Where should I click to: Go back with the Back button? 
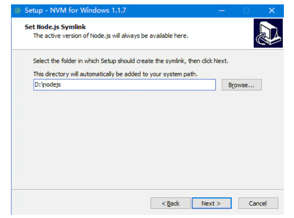tap(170, 203)
